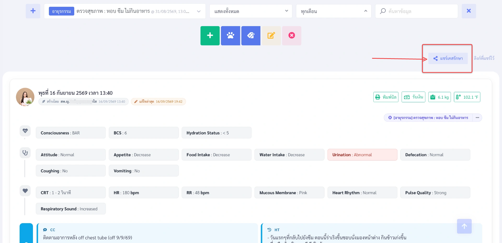Click the สร้างโดย created-by badge

click(83, 102)
